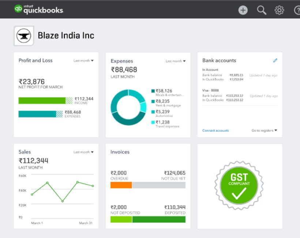Edit Bank accounts using the pencil icon
The width and height of the screenshot is (300, 238).
pyautogui.click(x=275, y=60)
